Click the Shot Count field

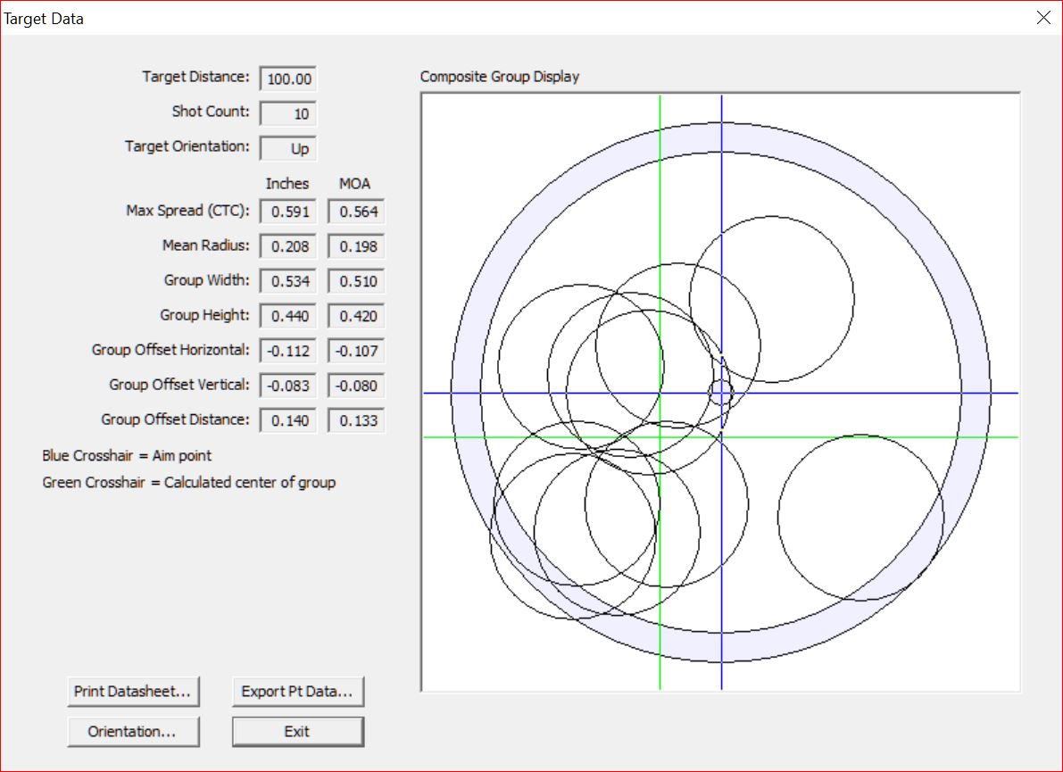pos(288,113)
